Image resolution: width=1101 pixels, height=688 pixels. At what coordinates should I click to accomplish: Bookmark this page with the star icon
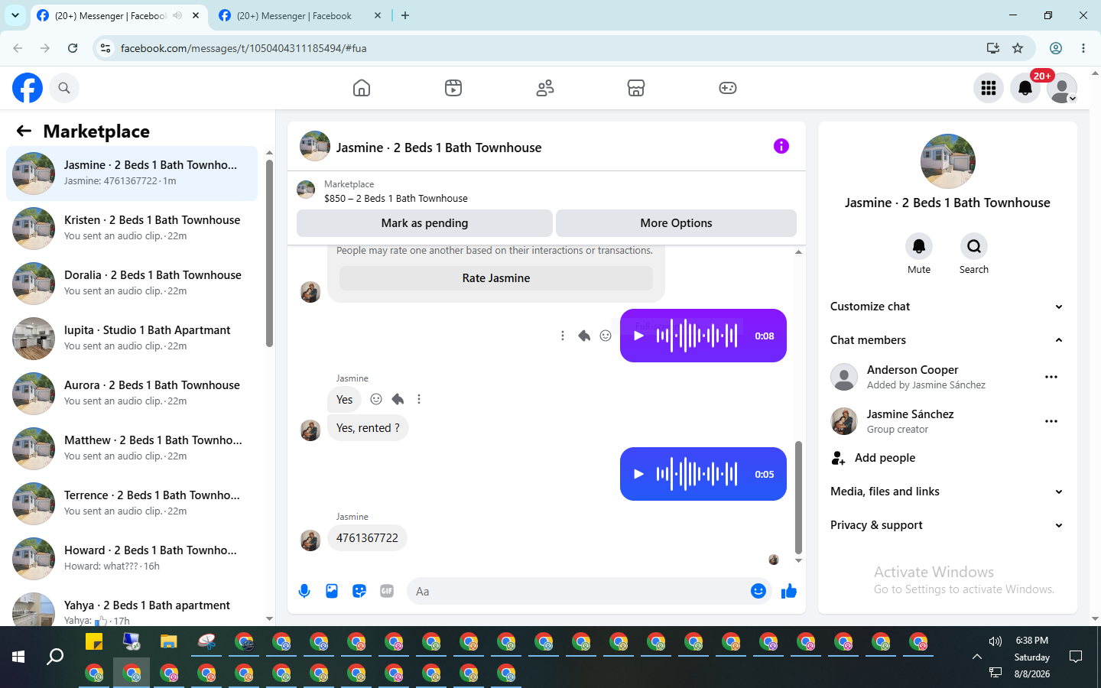pos(1018,48)
